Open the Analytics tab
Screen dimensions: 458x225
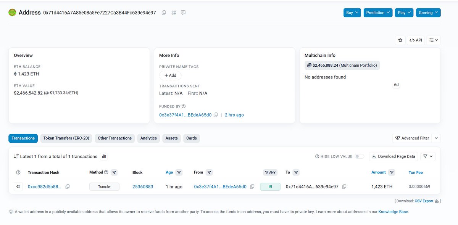point(148,138)
